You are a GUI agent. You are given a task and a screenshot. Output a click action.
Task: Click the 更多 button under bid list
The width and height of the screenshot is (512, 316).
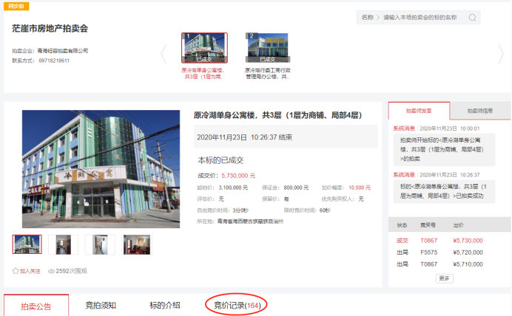point(444,278)
